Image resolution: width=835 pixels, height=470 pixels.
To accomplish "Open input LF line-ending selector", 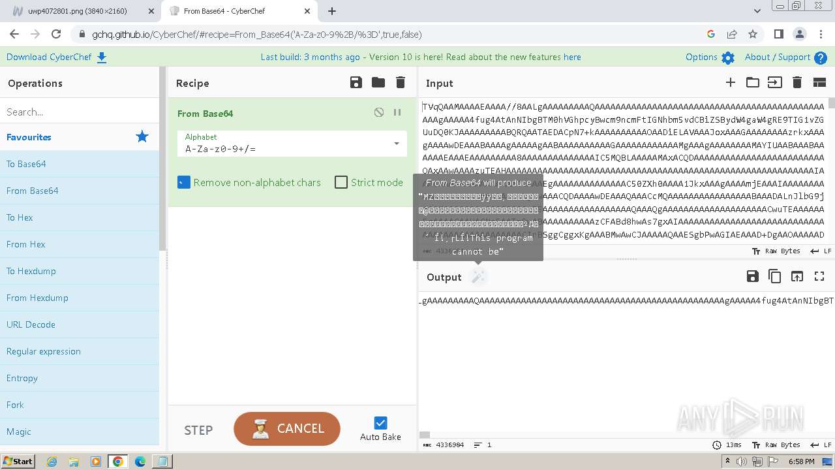I will (821, 251).
